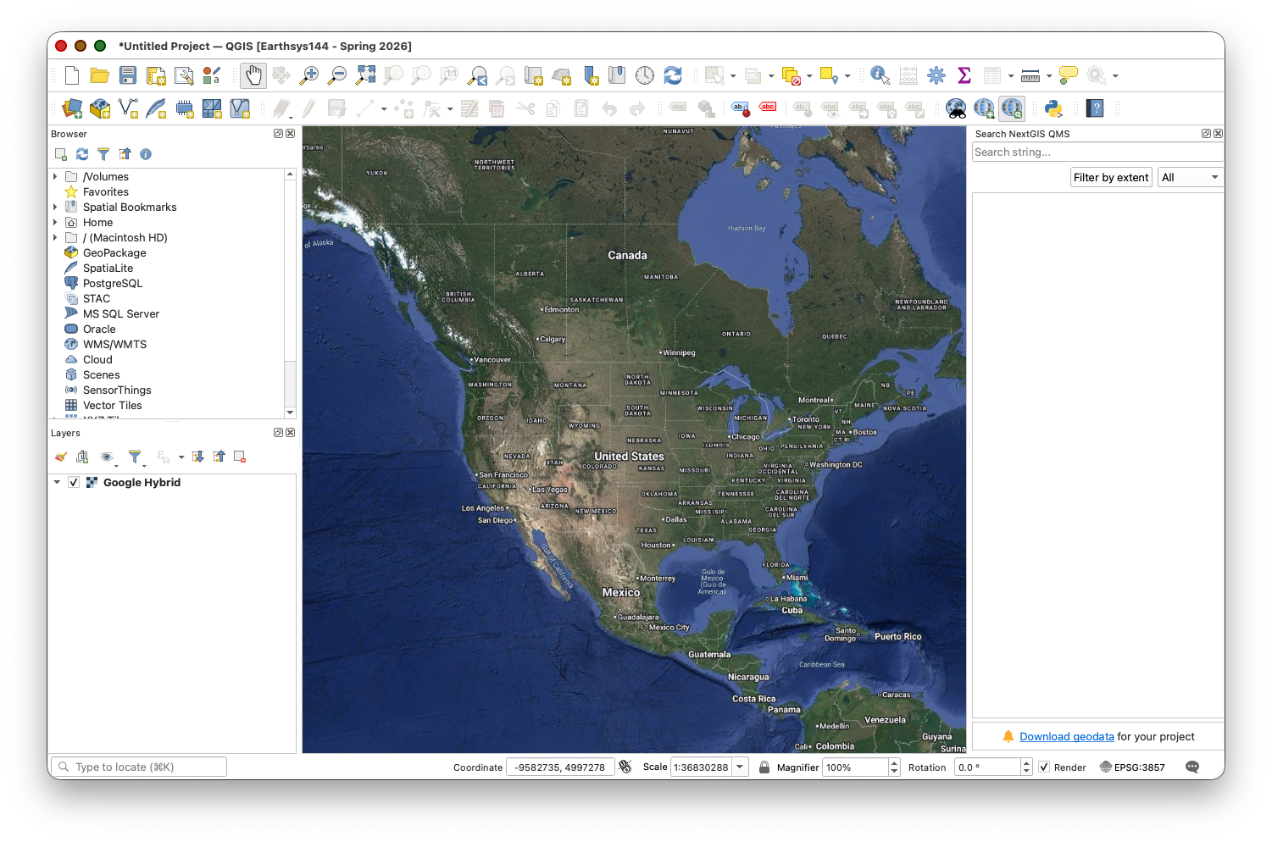The image size is (1272, 842).
Task: Expand the Spatial Bookmarks tree item
Action: (55, 208)
